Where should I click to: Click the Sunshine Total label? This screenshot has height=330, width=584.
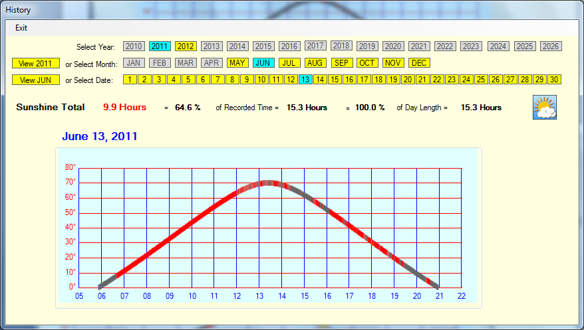click(51, 108)
